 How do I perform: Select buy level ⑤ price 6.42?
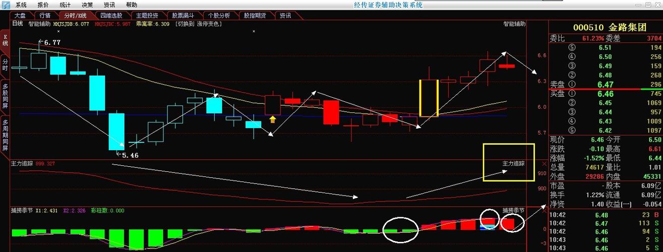point(605,130)
